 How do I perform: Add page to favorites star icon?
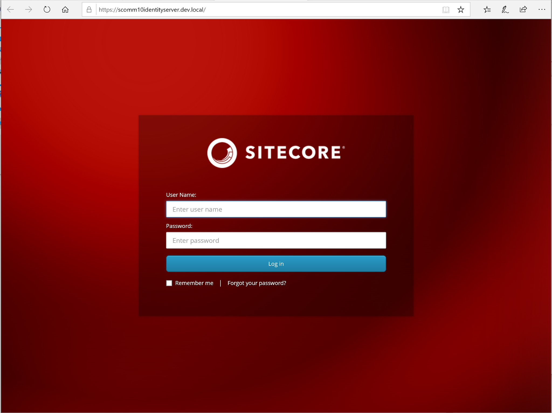pyautogui.click(x=461, y=10)
